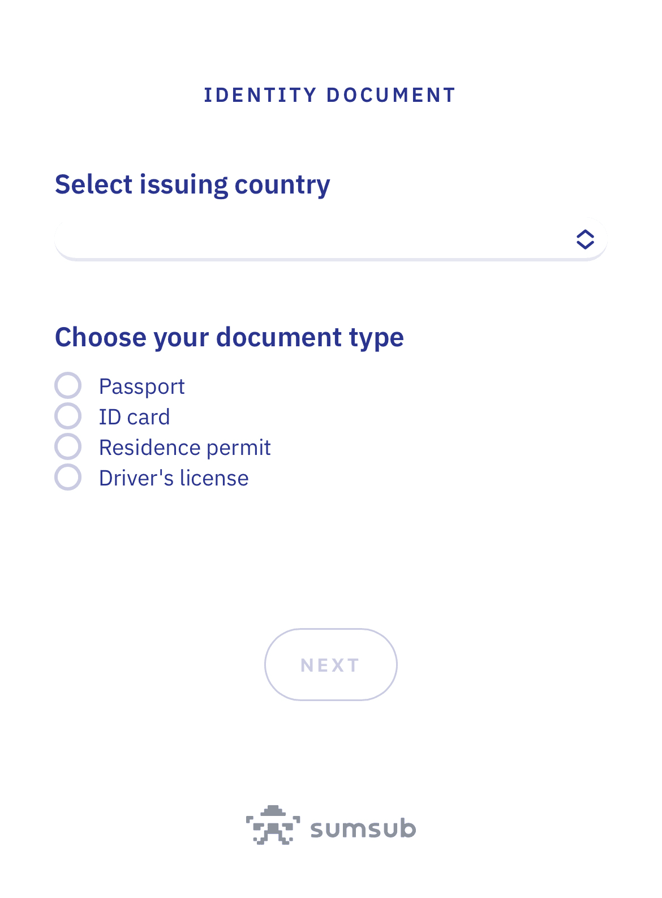Image resolution: width=662 pixels, height=898 pixels.
Task: Click the sumsub pixel robot logo icon
Action: click(x=272, y=825)
